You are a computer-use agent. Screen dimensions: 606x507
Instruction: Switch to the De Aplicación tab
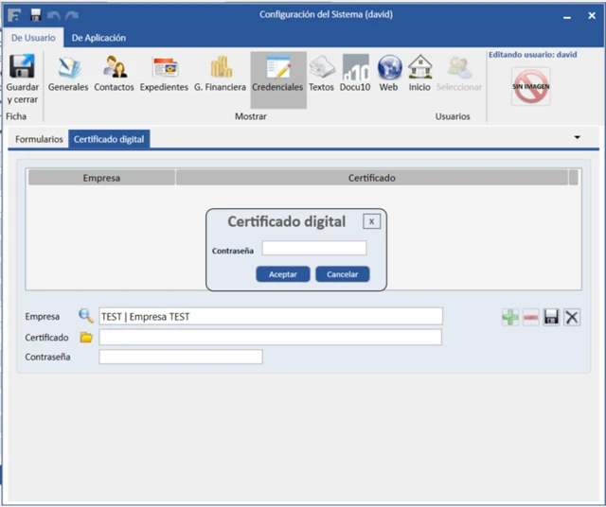99,38
